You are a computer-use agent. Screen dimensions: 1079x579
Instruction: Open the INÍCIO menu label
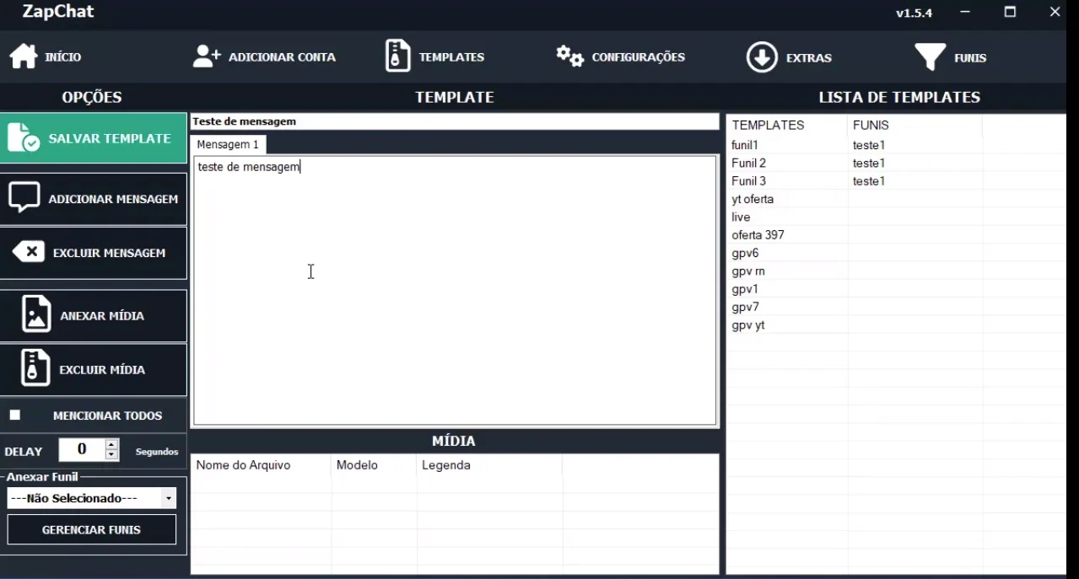pyautogui.click(x=63, y=57)
